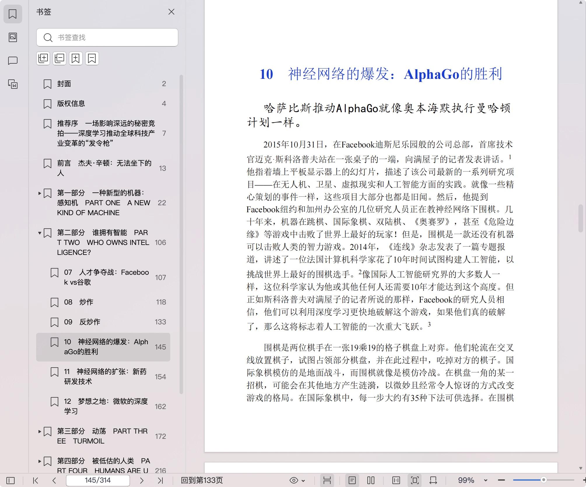The height and width of the screenshot is (487, 586).
Task: Click bookmark icon beside 08 炒作
Action: pos(55,302)
